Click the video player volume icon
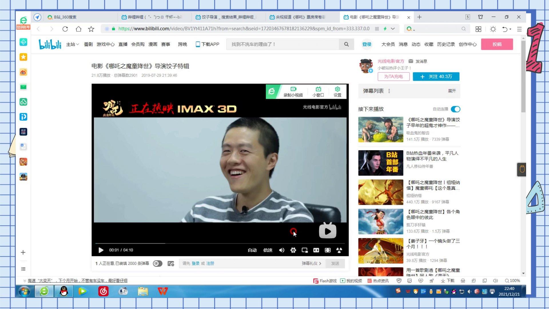Viewport: 549px width, 309px height. [282, 250]
